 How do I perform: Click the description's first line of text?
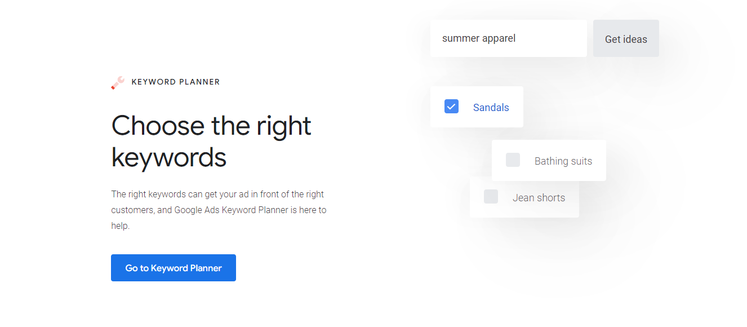pos(217,194)
